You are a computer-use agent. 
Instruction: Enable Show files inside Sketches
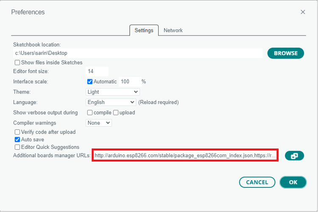coord(17,63)
